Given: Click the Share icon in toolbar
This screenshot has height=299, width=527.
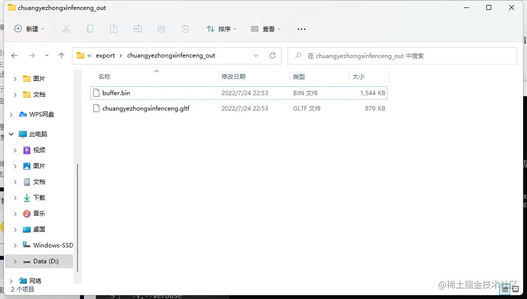Looking at the screenshot, I should 161,29.
